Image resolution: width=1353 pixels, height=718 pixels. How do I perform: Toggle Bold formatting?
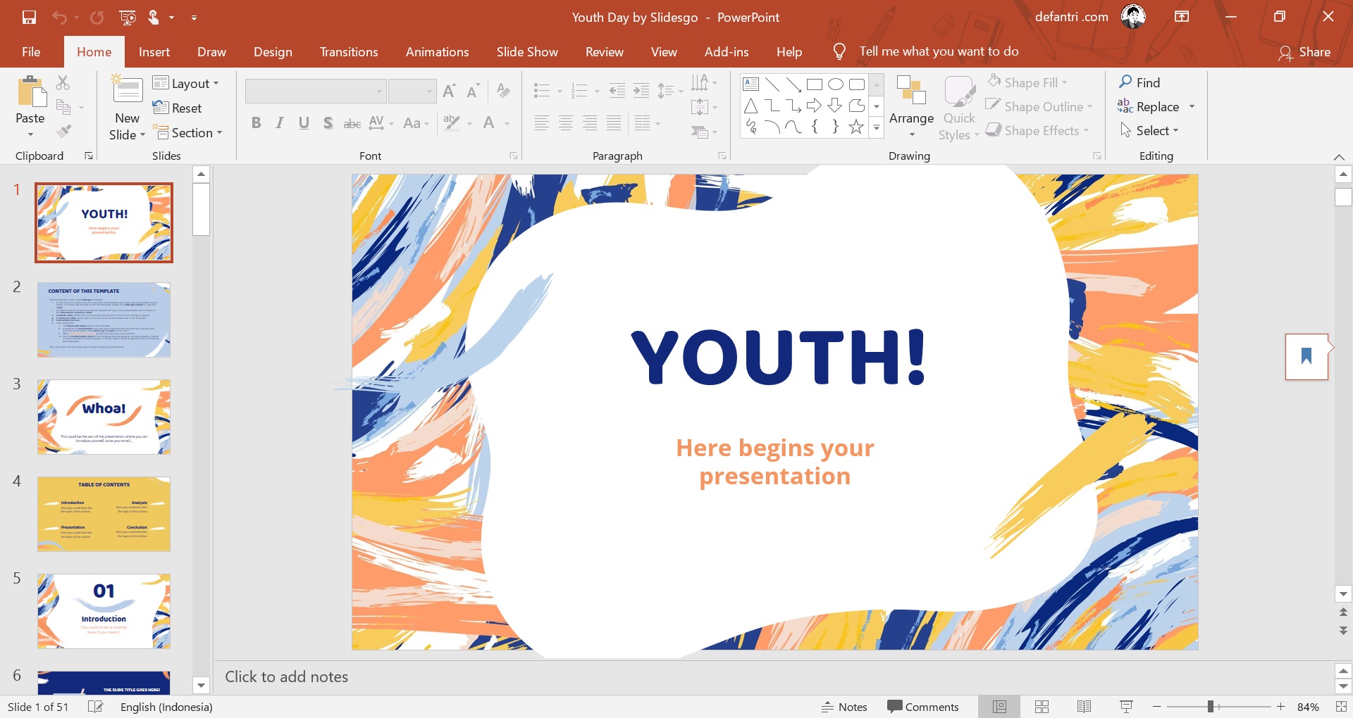point(257,123)
